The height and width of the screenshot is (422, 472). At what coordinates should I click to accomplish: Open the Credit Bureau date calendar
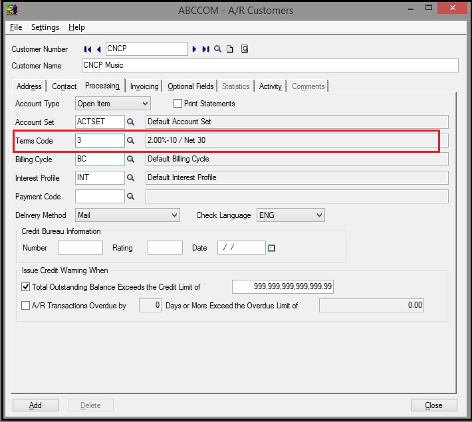[x=271, y=248]
